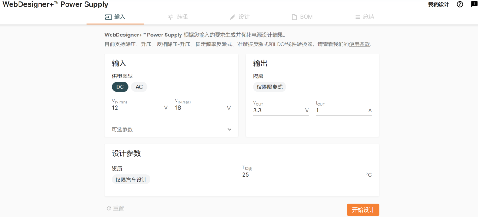The height and width of the screenshot is (217, 478).
Task: Click the 重置 button label
Action: click(x=119, y=209)
